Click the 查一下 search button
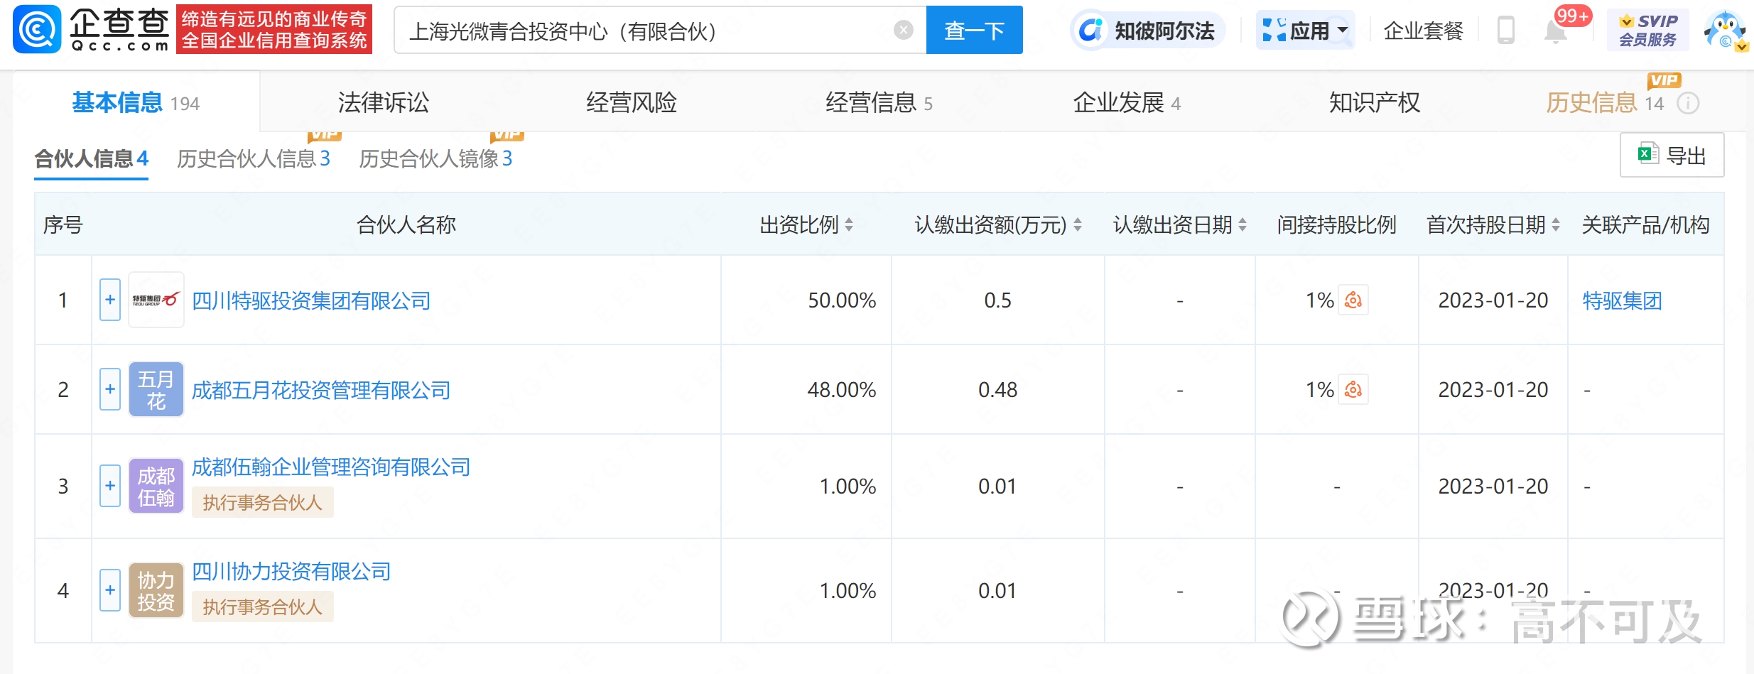Viewport: 1754px width, 674px height. coord(974,30)
